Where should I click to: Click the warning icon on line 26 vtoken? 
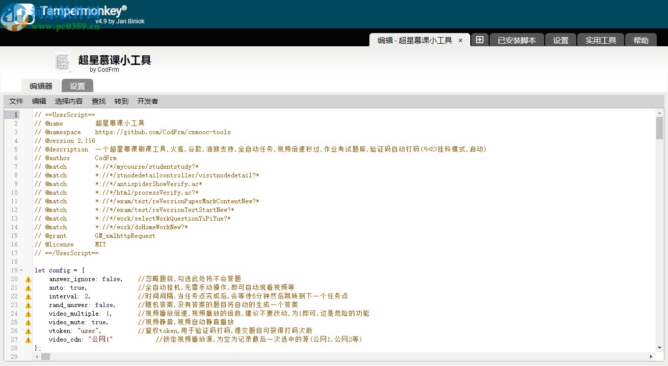tap(29, 331)
